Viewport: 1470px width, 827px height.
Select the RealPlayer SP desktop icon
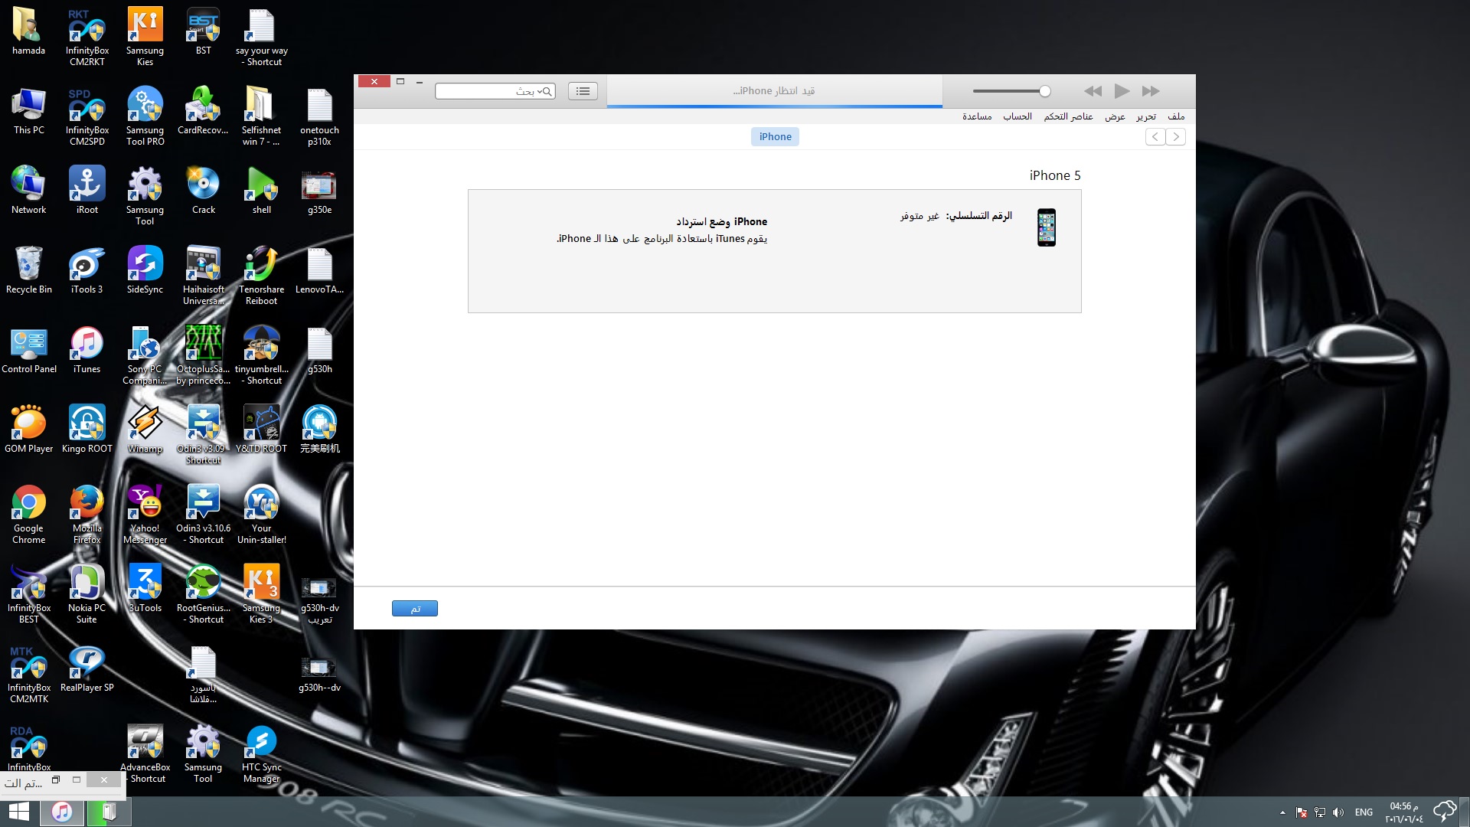click(x=87, y=668)
